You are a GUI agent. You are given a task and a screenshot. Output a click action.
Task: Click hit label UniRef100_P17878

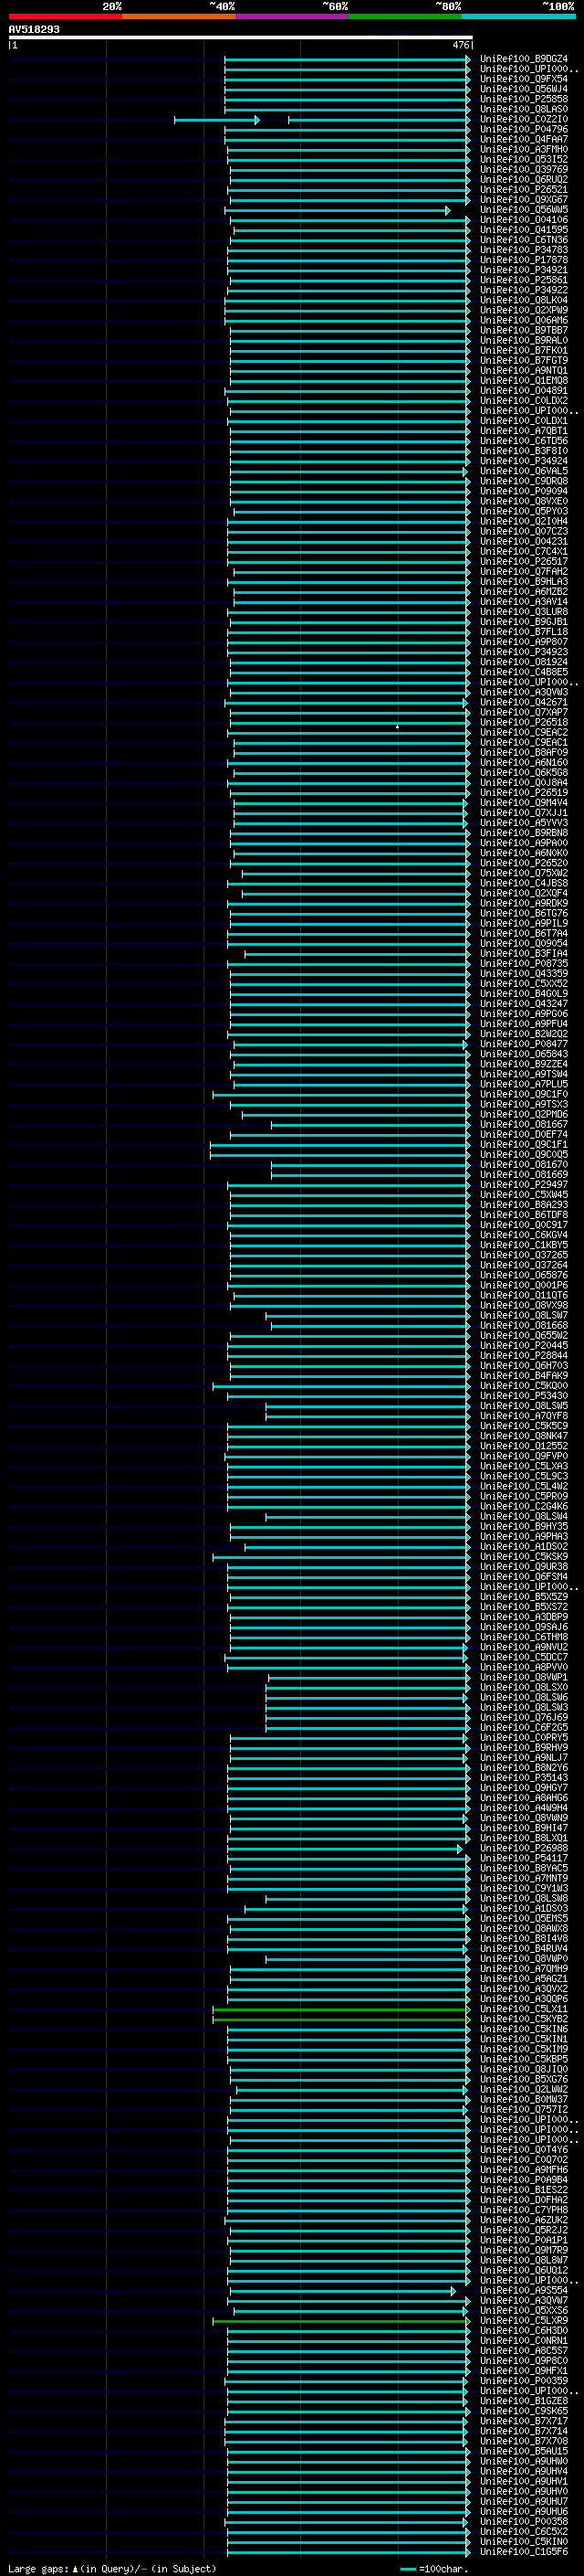(x=524, y=259)
